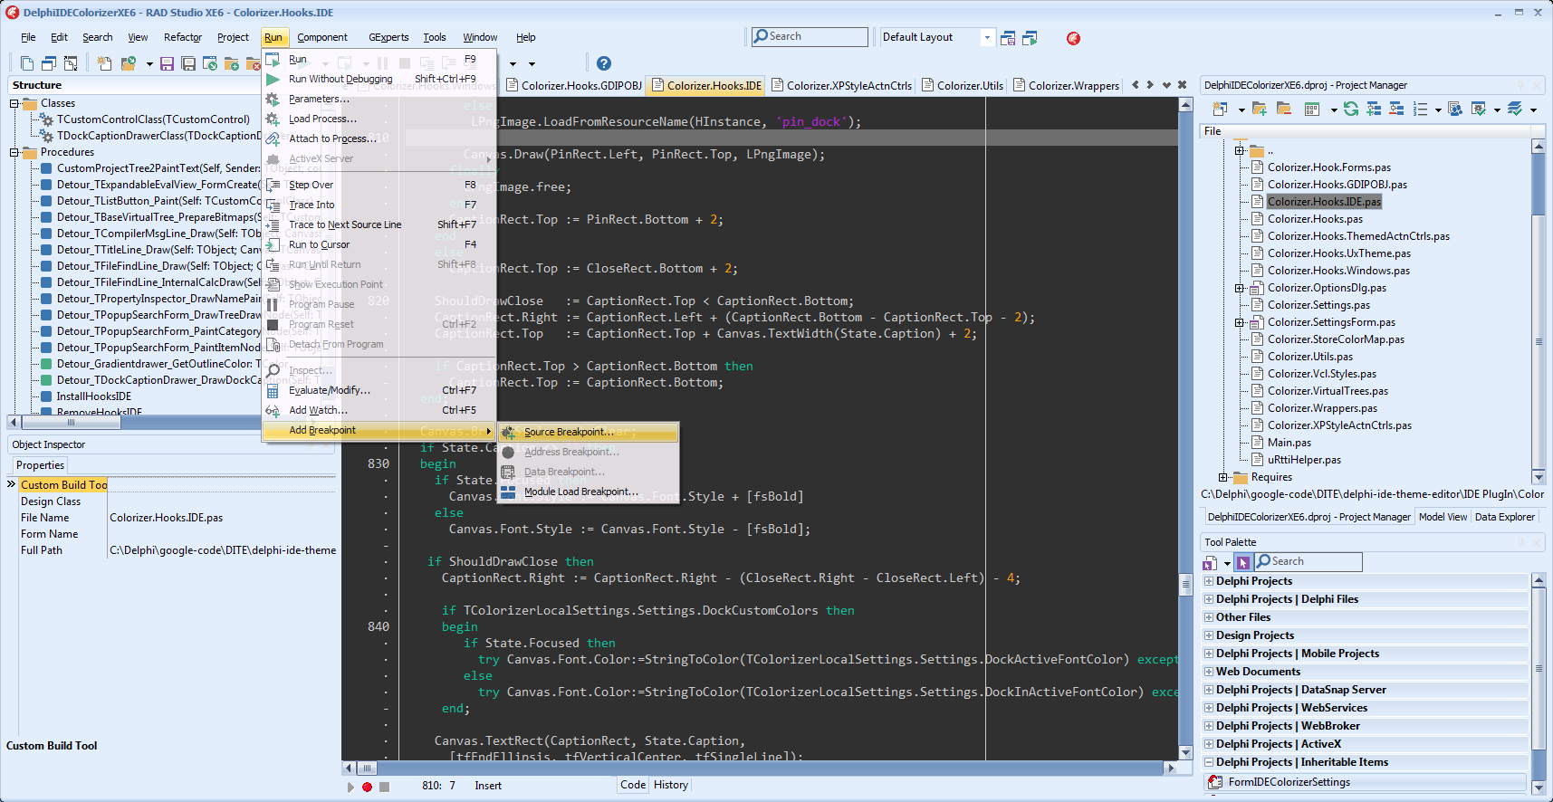Expand Colorizer.SettingsForm.pas node in Project Manager

(1240, 322)
